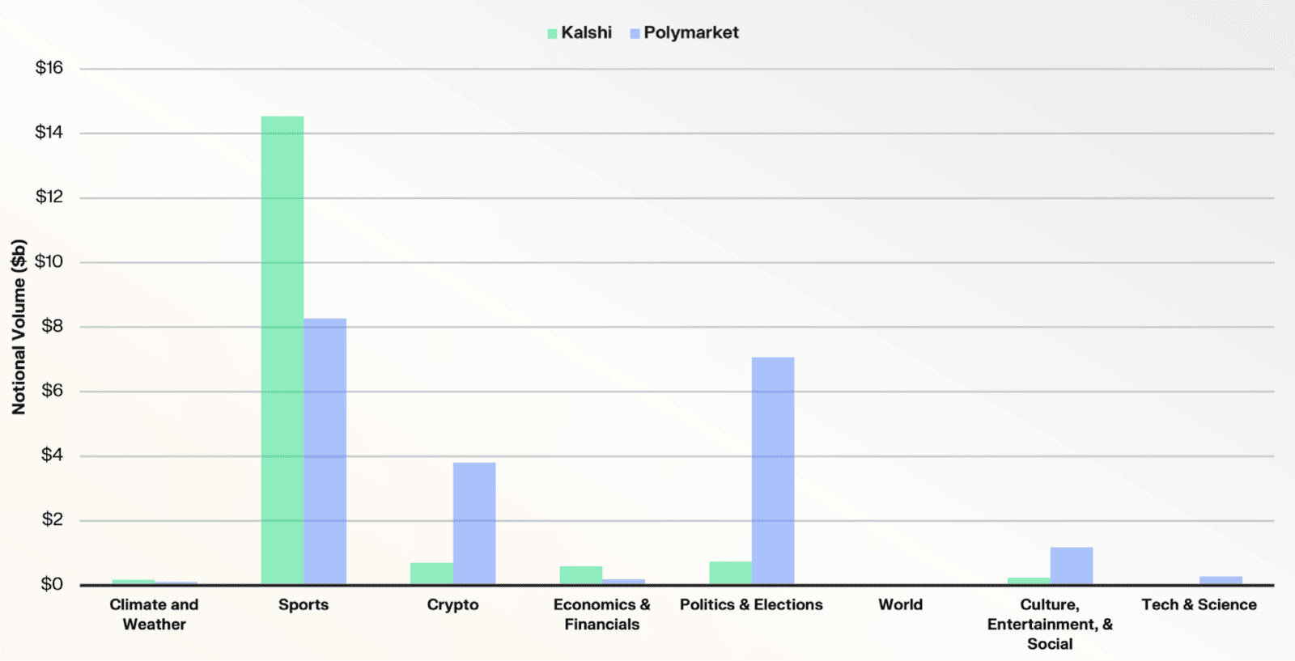Select the Polymarket Politics & Elections bar
This screenshot has height=661, width=1295.
coord(773,470)
